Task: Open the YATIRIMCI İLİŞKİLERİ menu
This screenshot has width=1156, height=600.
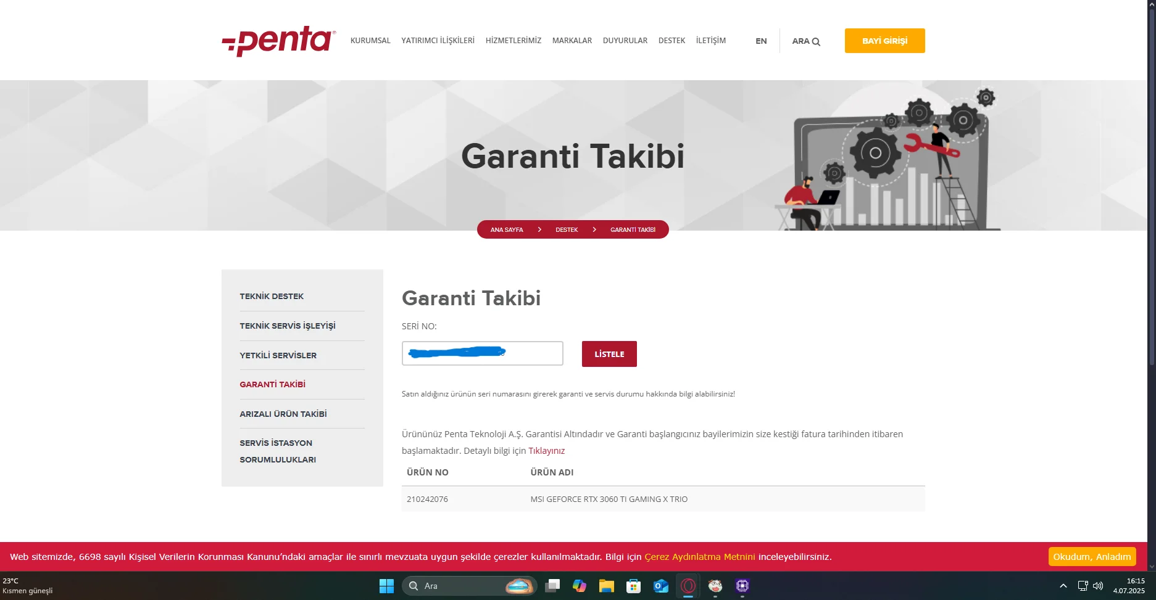Action: (438, 41)
